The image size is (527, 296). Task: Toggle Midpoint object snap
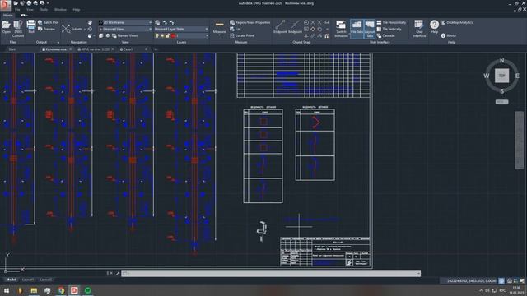[295, 26]
